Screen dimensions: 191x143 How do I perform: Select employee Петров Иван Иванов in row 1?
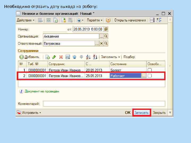click(x=66, y=70)
